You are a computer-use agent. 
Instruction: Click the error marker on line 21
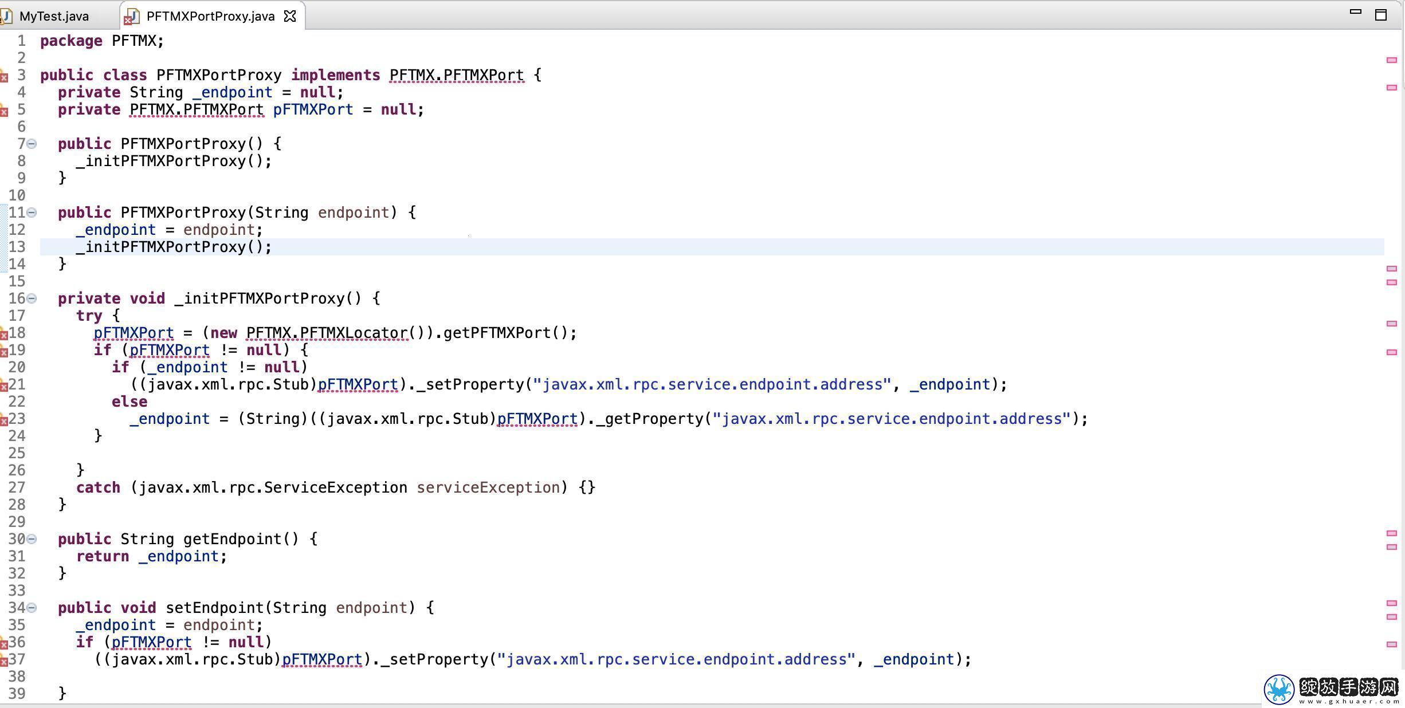point(3,386)
